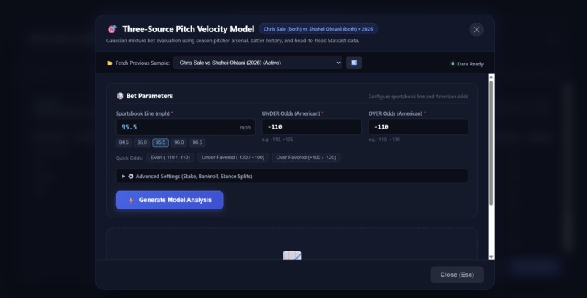Click the blue reload button beside sample dropdown
The image size is (587, 298).
click(x=354, y=63)
